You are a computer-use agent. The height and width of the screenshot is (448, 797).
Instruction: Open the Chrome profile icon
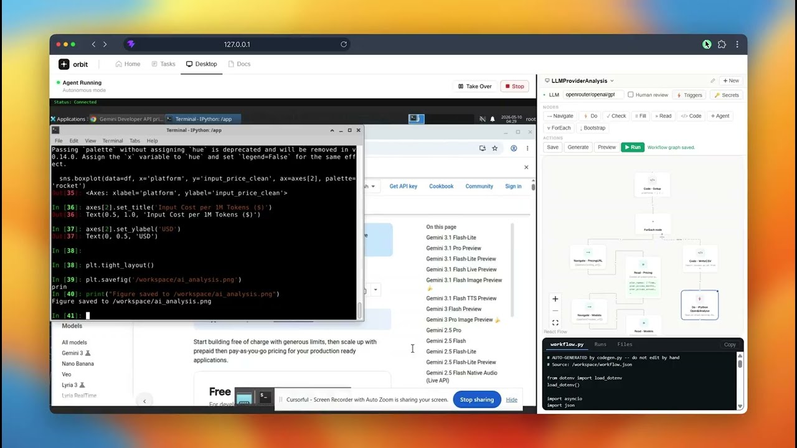(x=514, y=148)
